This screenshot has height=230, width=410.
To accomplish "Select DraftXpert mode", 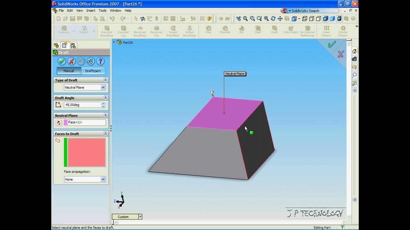I will tap(93, 71).
